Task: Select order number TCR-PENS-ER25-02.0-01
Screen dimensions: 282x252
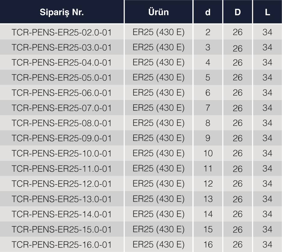Action: [62, 32]
